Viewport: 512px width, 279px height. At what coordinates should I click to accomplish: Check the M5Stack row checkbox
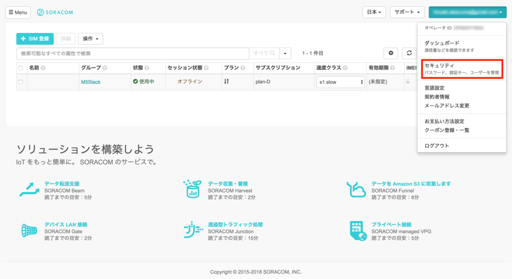[21, 82]
